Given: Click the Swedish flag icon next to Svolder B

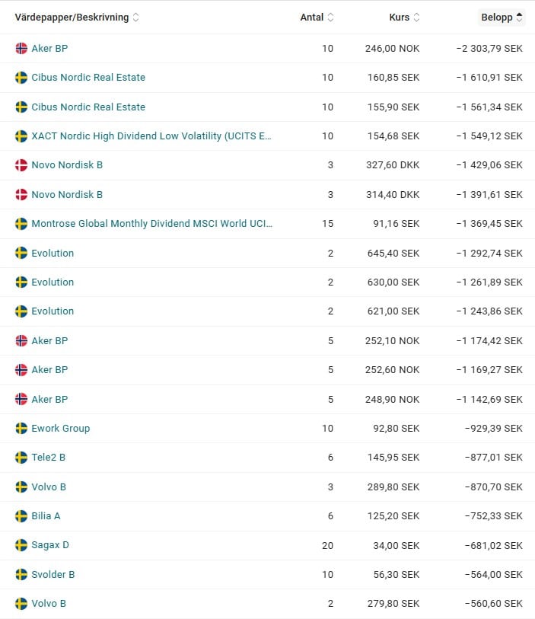Looking at the screenshot, I should point(21,575).
